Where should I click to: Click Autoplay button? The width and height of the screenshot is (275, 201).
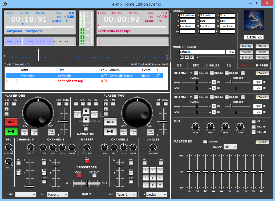(x=246, y=46)
